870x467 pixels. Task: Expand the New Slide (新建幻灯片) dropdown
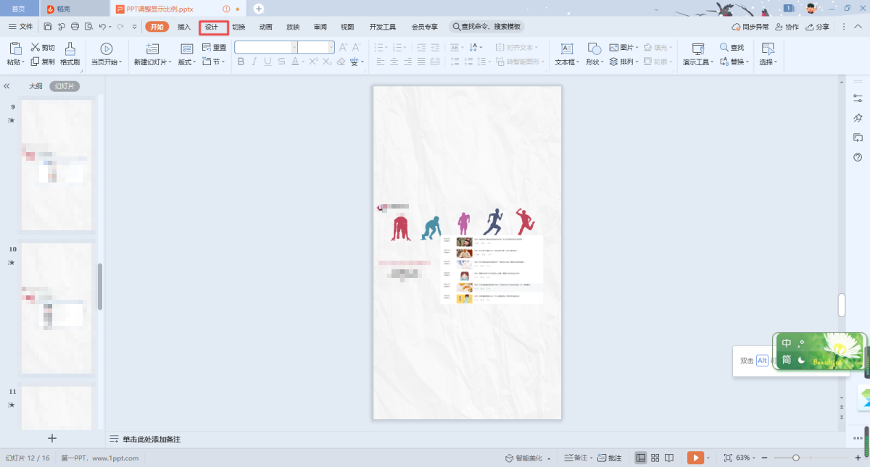(x=170, y=62)
